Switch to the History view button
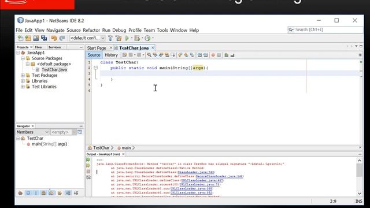Viewport: 370px width, 208px height. click(x=111, y=55)
